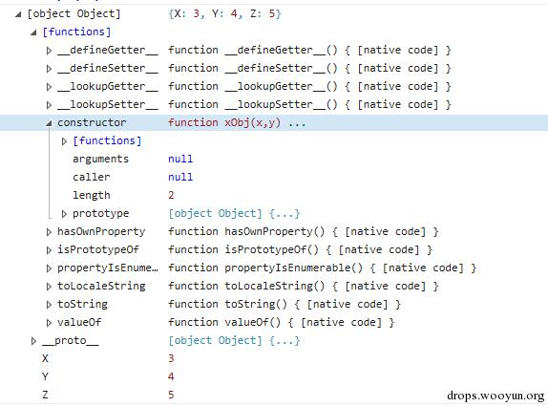
Task: Expand the __lookupSetter__ function node
Action: click(49, 105)
